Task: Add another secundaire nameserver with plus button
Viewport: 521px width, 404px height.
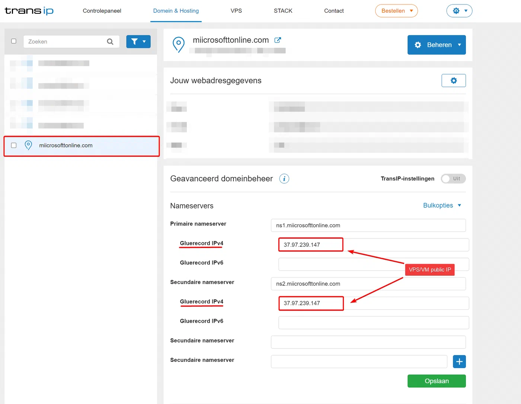Action: pos(459,362)
